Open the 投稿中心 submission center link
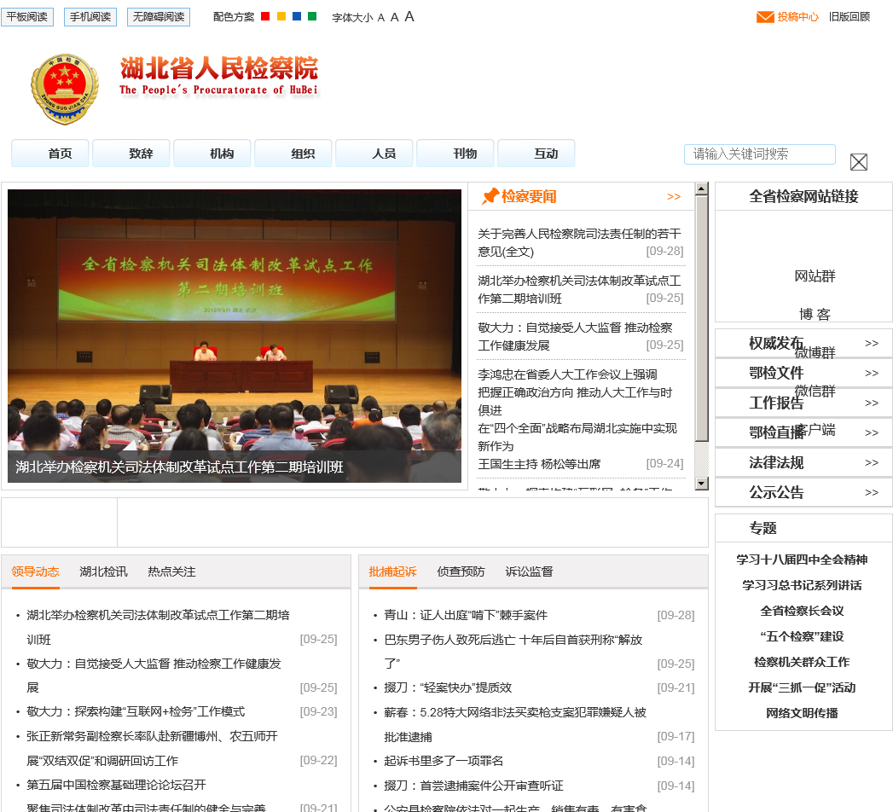This screenshot has height=812, width=893. click(797, 17)
